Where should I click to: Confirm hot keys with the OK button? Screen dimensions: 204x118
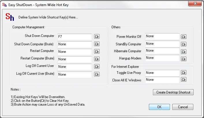click(159, 107)
